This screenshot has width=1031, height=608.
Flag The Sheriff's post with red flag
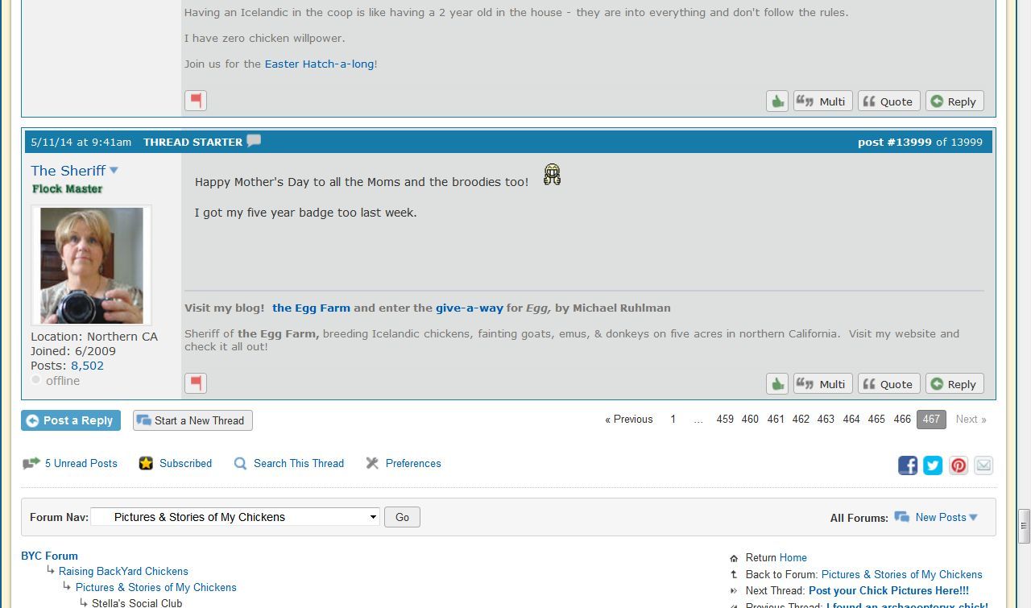tap(196, 383)
